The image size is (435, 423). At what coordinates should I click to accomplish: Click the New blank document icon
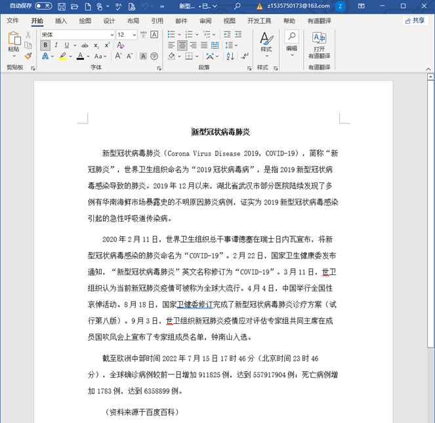pos(88,7)
